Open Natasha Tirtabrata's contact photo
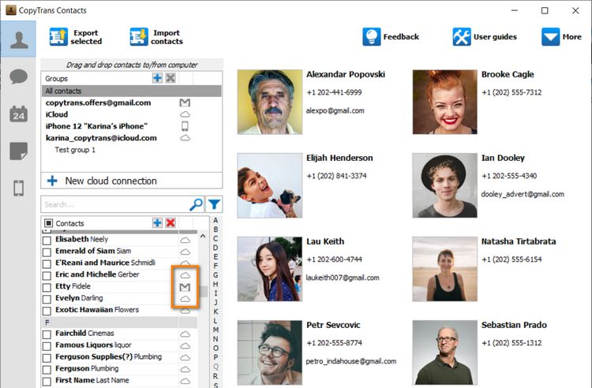The height and width of the screenshot is (388, 592). click(x=444, y=269)
